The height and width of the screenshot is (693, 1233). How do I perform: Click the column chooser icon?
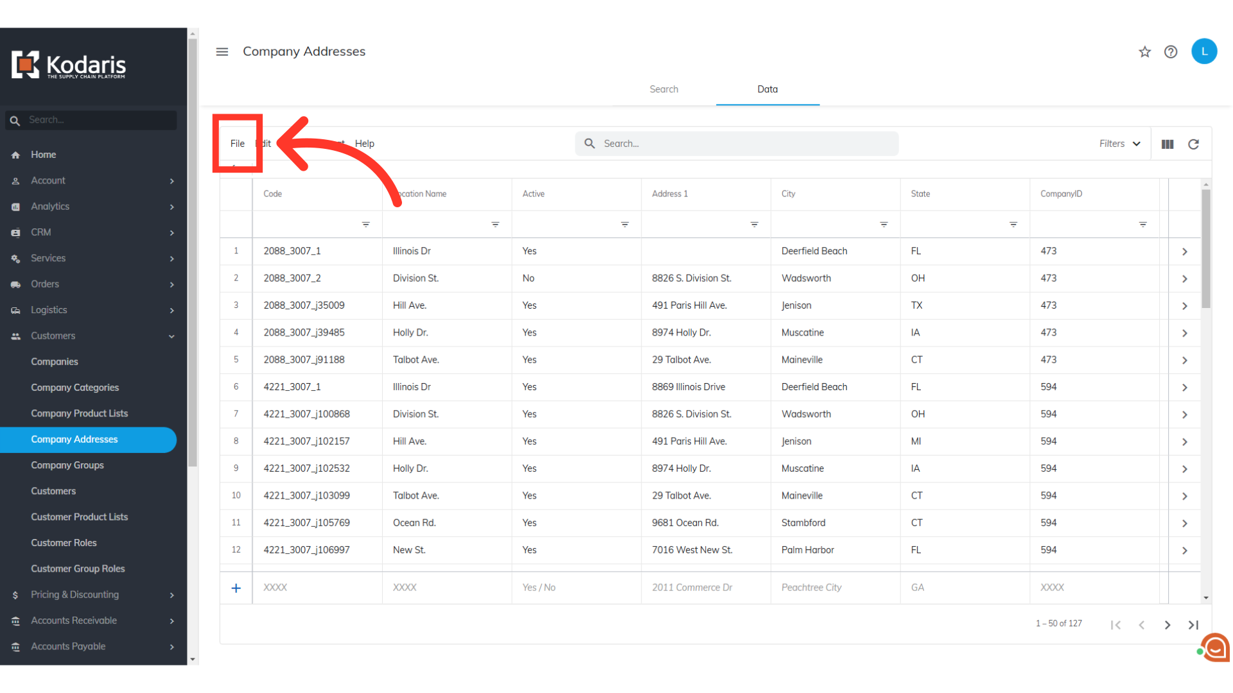click(x=1167, y=144)
